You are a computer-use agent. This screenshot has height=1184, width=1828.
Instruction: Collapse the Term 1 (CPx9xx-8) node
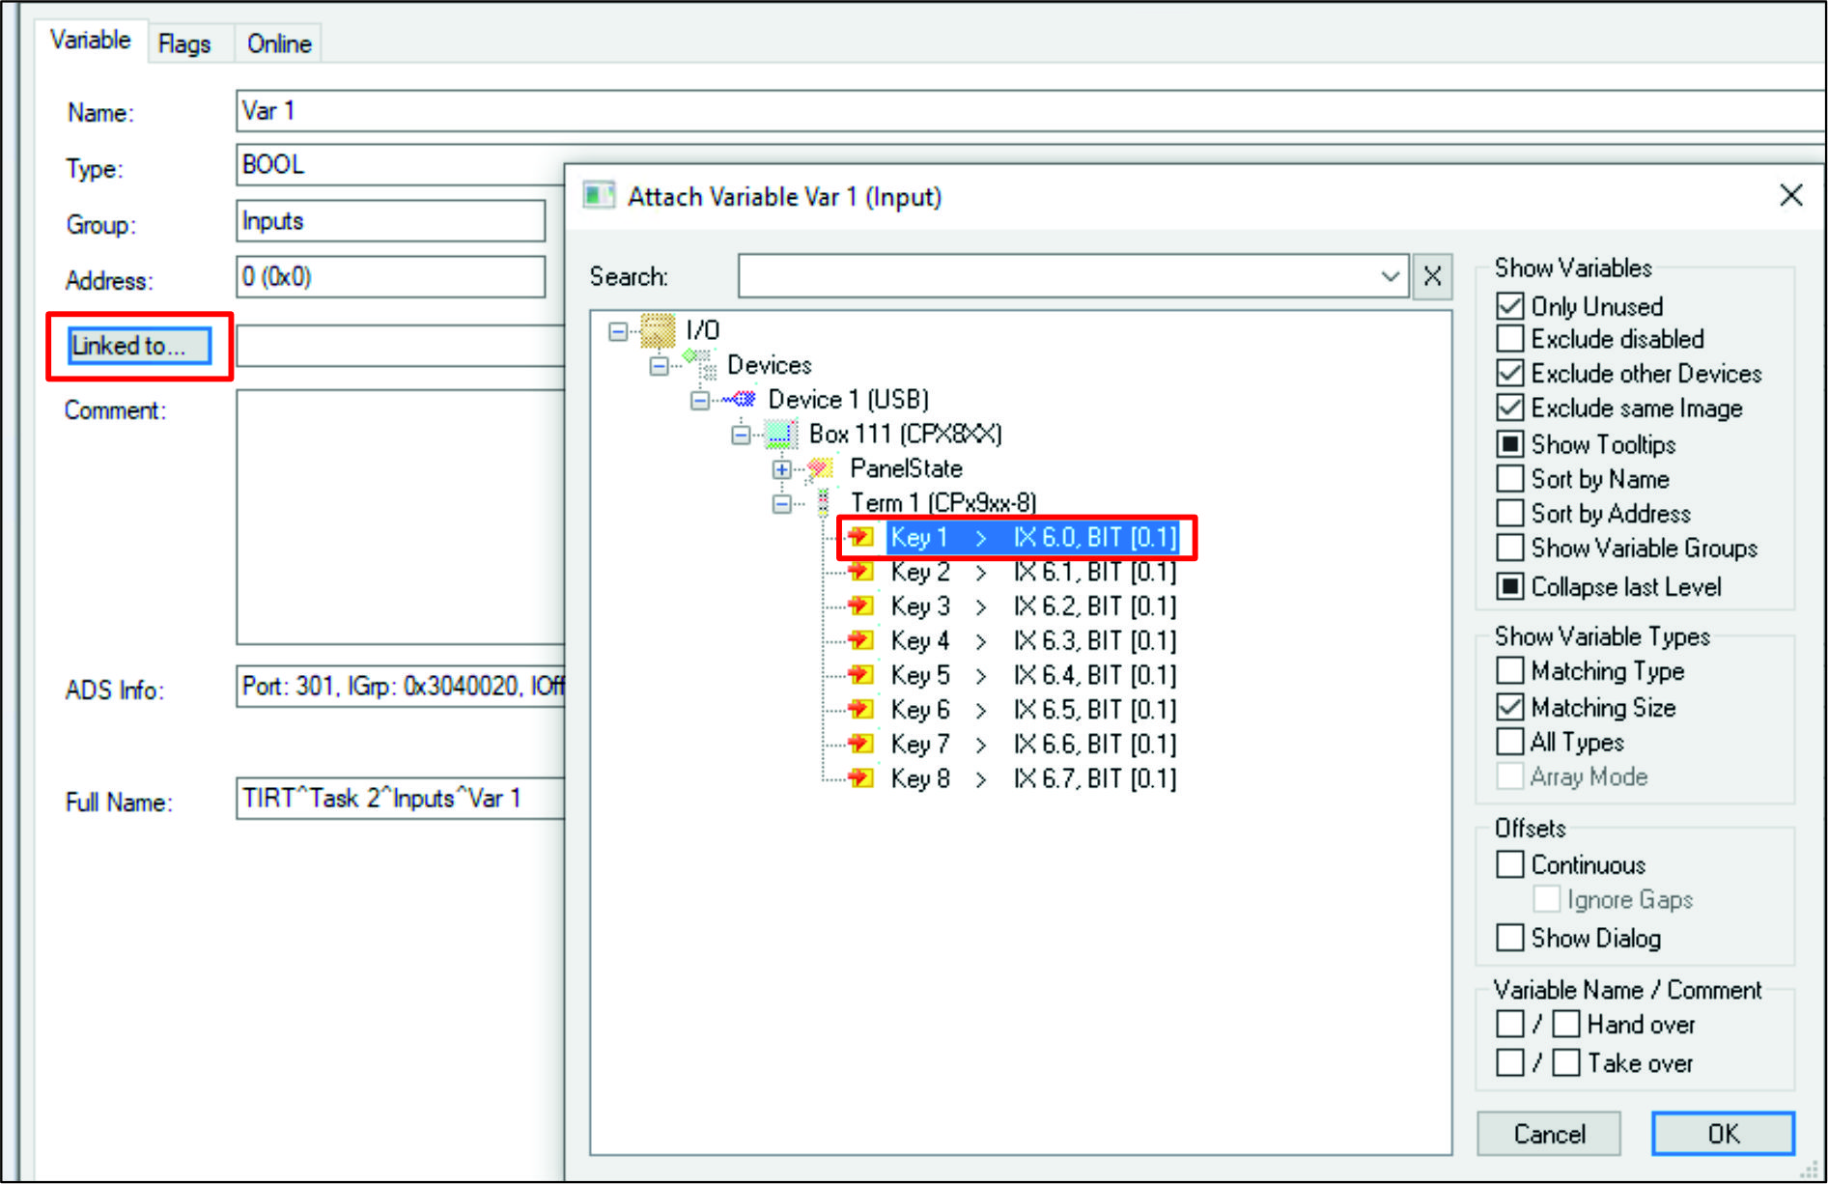(781, 504)
